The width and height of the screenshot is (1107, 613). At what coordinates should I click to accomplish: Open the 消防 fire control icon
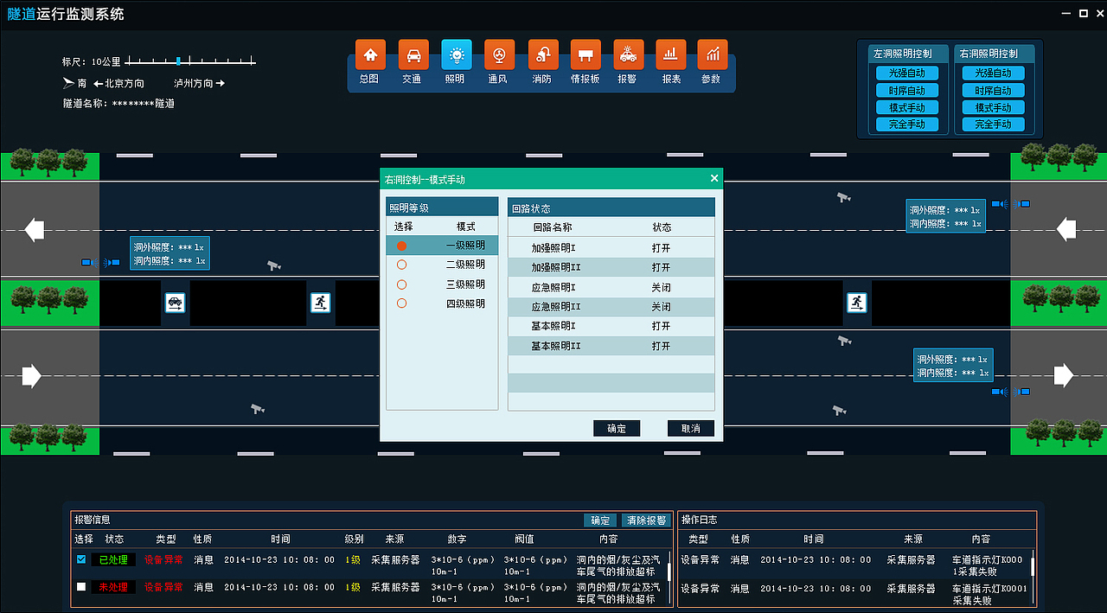point(542,55)
